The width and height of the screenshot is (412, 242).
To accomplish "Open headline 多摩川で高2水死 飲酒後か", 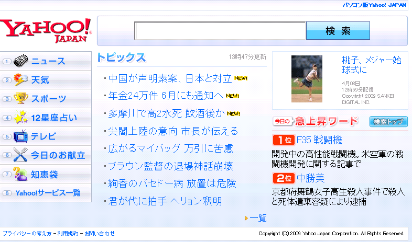I will click(166, 113).
